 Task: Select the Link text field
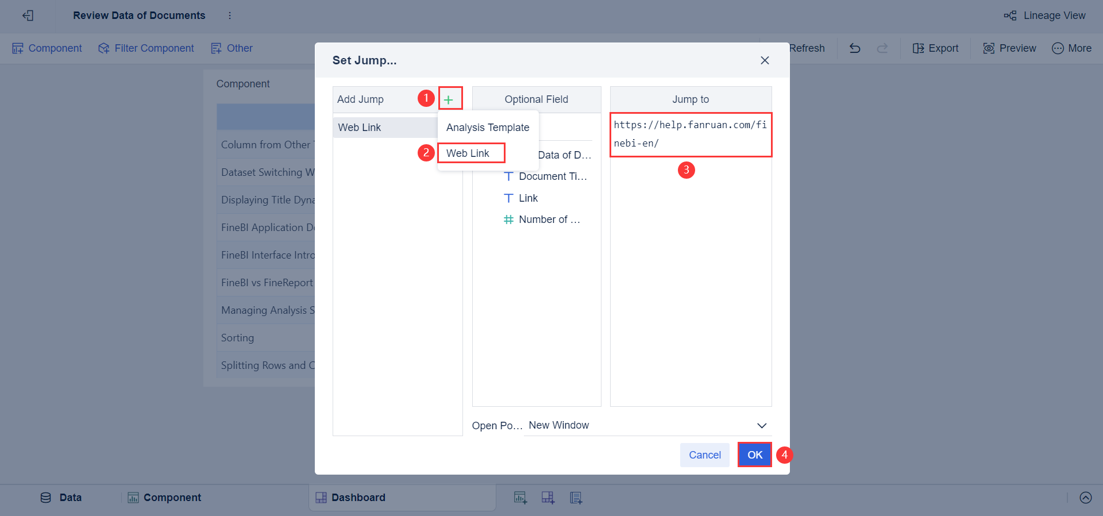pos(528,198)
